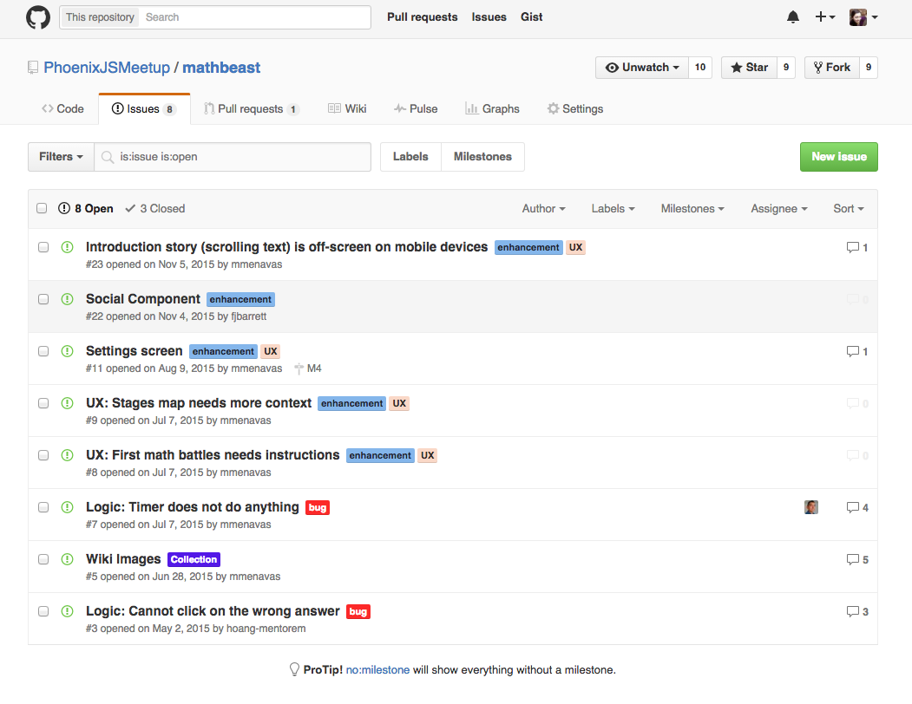Open the Milestones filter dropdown
This screenshot has height=704, width=912.
pos(692,209)
